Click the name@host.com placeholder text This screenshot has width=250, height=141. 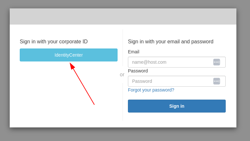point(149,62)
